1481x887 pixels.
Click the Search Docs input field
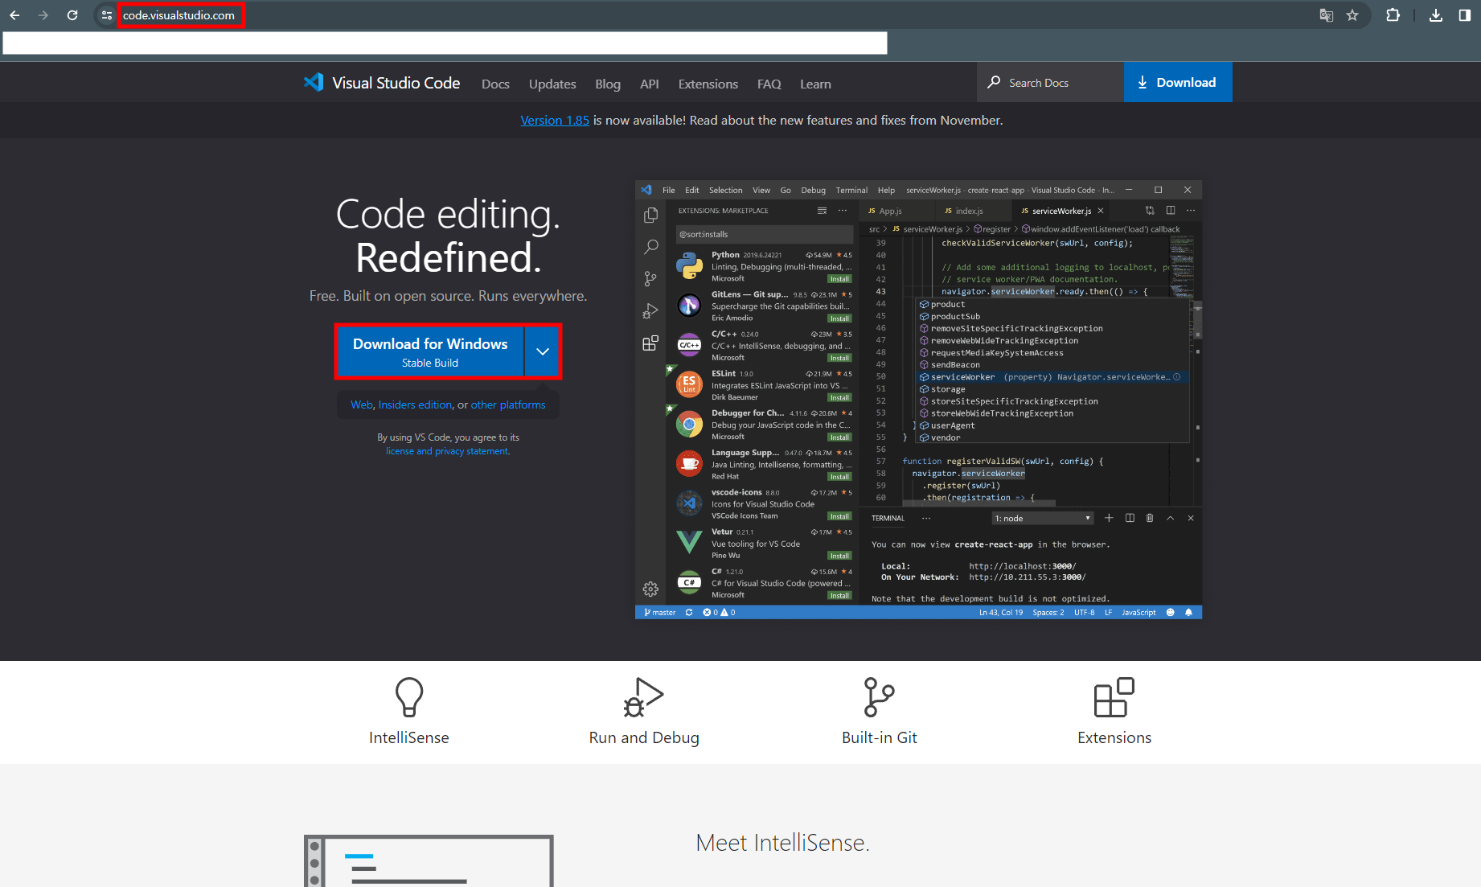click(1050, 82)
